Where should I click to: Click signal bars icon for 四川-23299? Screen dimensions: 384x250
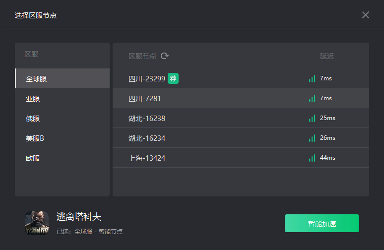312,78
